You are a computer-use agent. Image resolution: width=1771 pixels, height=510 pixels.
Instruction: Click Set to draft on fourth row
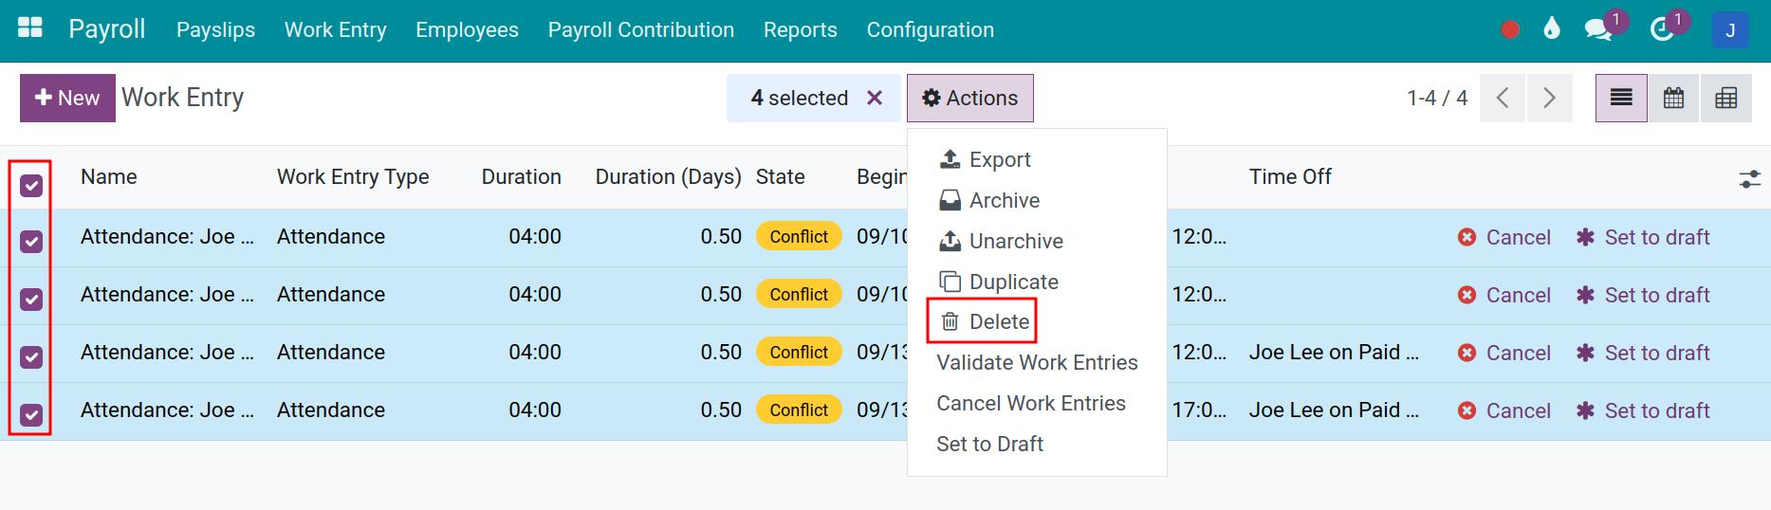[1643, 410]
